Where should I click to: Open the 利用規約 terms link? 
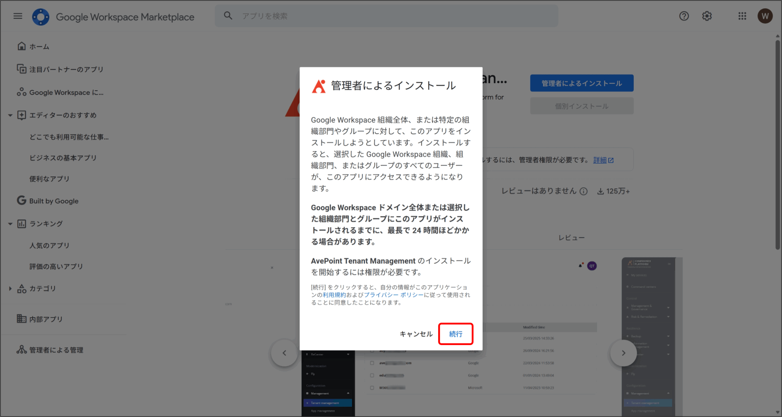click(x=334, y=295)
